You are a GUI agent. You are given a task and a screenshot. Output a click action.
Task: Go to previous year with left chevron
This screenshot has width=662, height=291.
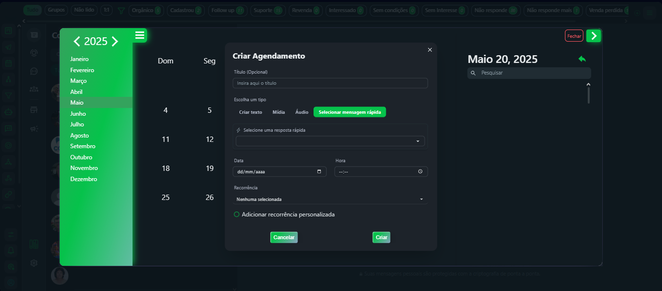77,42
